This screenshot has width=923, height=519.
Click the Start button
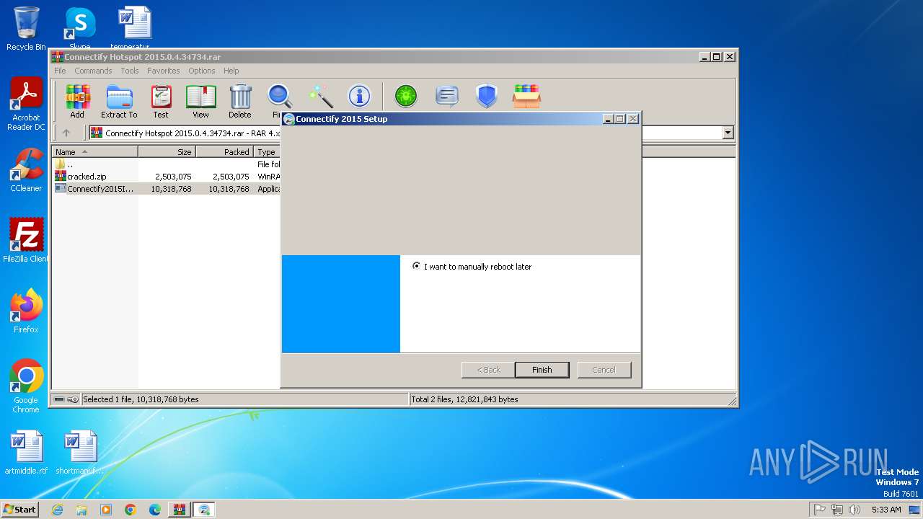[x=19, y=510]
